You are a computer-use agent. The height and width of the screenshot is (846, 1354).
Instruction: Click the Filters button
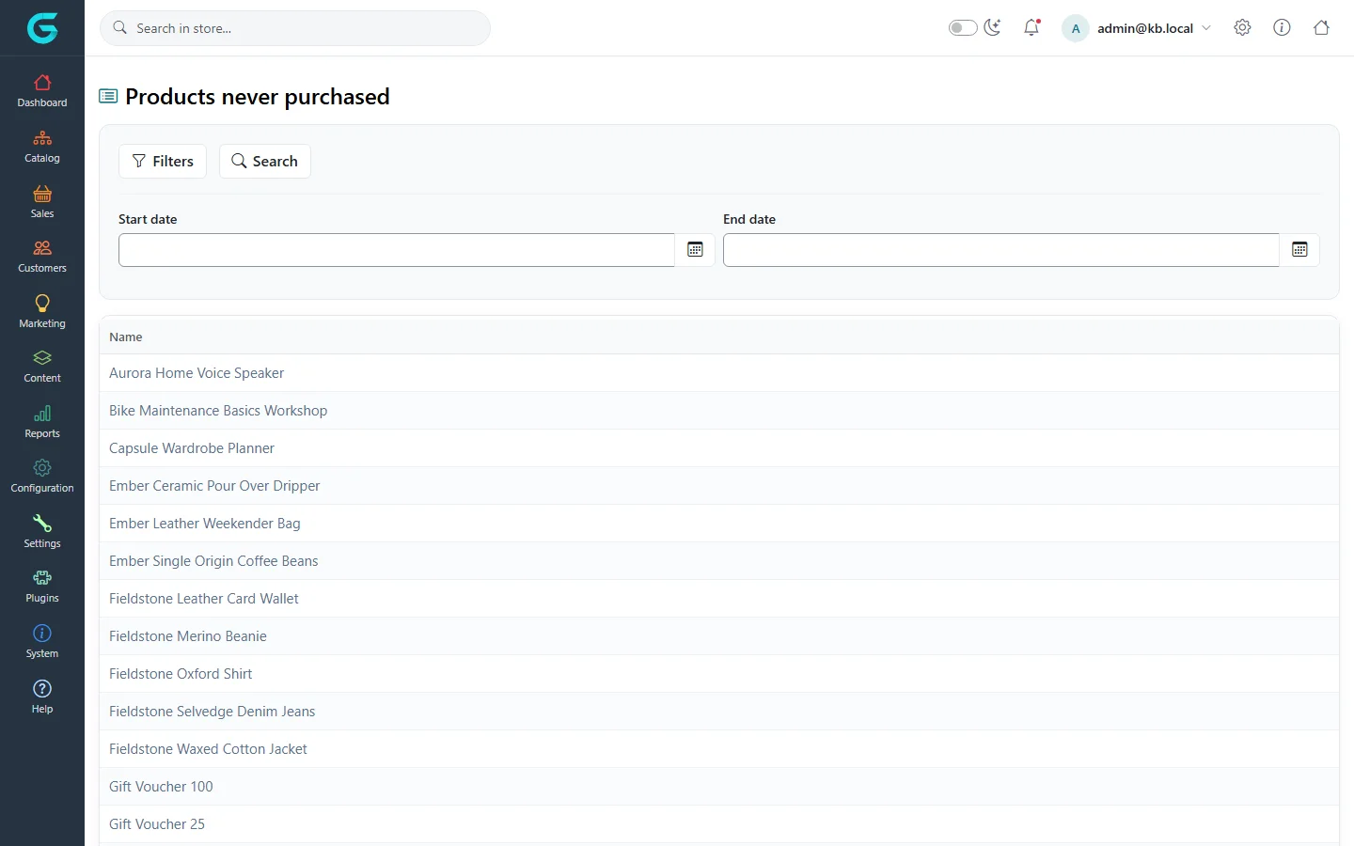click(x=163, y=161)
